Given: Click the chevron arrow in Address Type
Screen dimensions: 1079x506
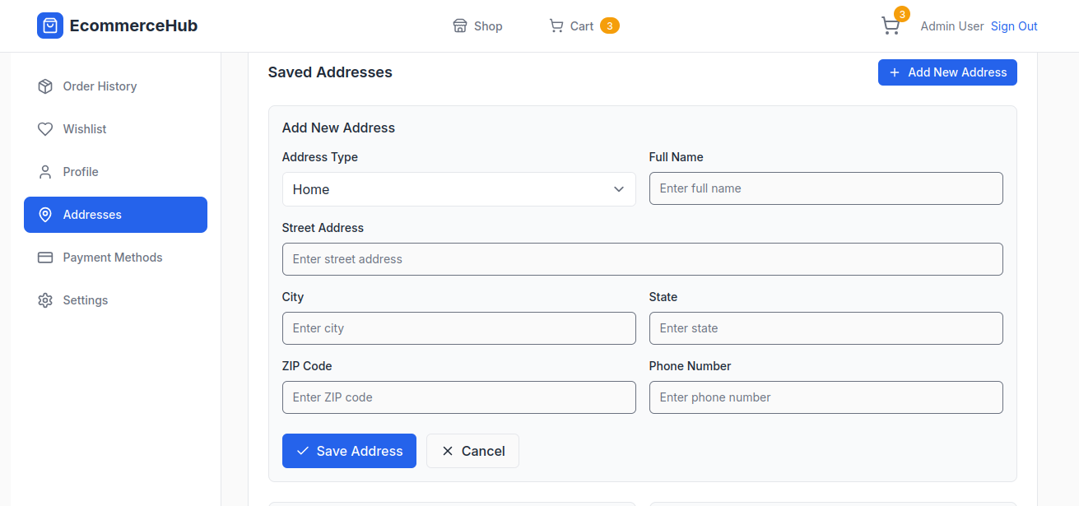Looking at the screenshot, I should (x=619, y=189).
